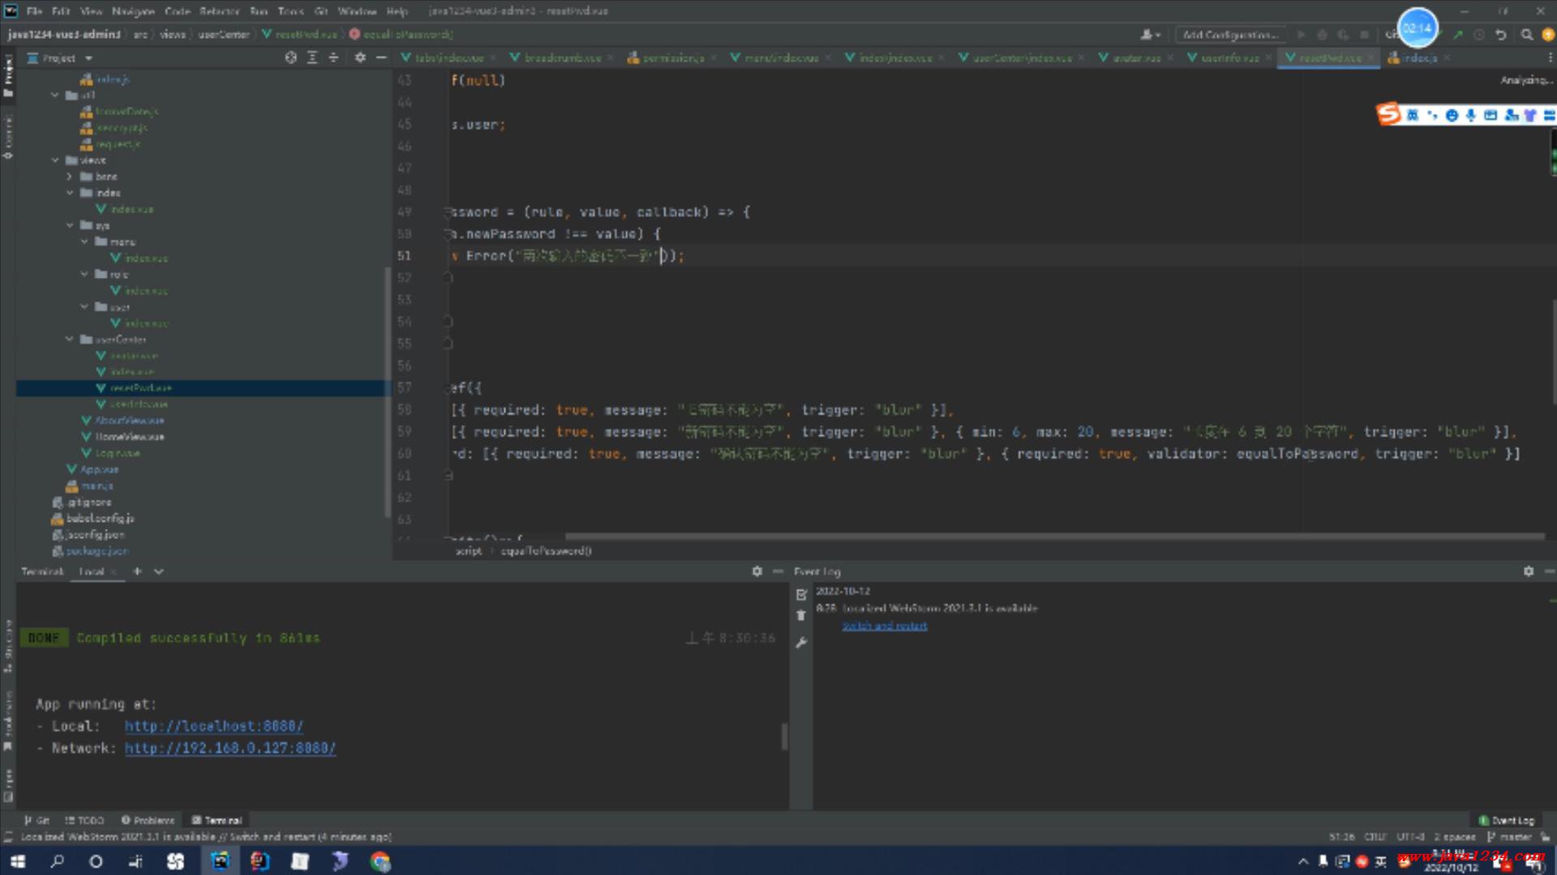Collapse the role folder
Image resolution: width=1557 pixels, height=875 pixels.
pyautogui.click(x=84, y=274)
